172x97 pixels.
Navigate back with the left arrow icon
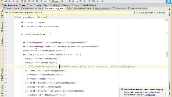point(41,1)
